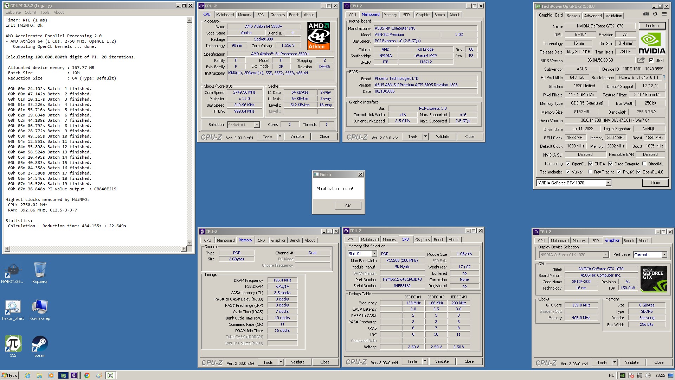Toggle the CUDA checkbox
The height and width of the screenshot is (380, 675).
(590, 164)
